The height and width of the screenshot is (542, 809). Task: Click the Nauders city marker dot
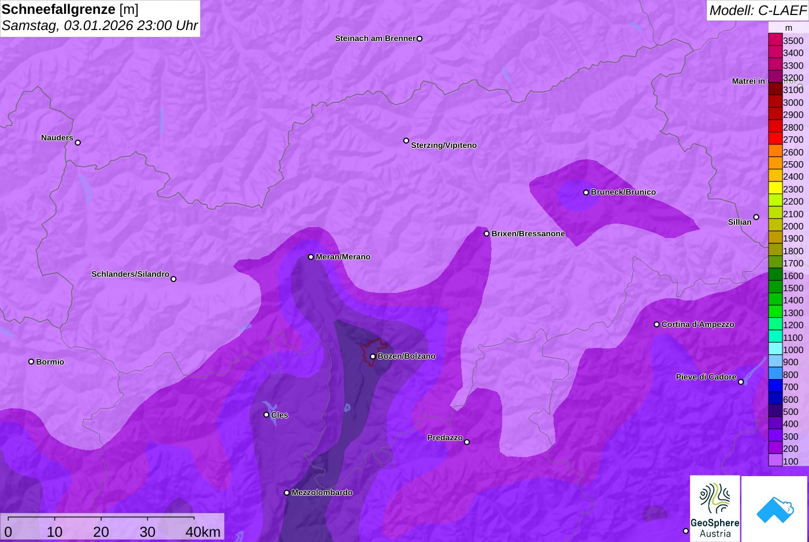(78, 143)
